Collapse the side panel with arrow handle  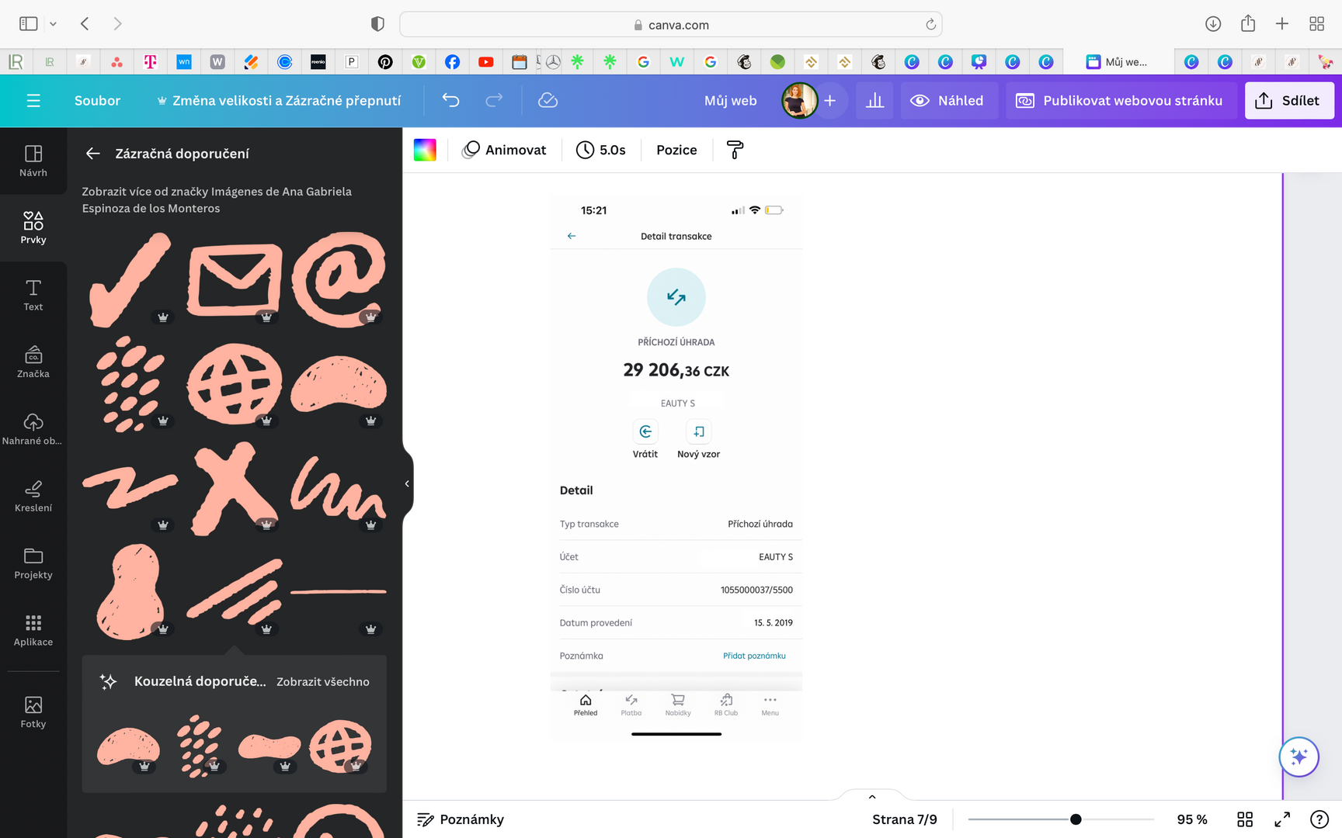tap(407, 483)
